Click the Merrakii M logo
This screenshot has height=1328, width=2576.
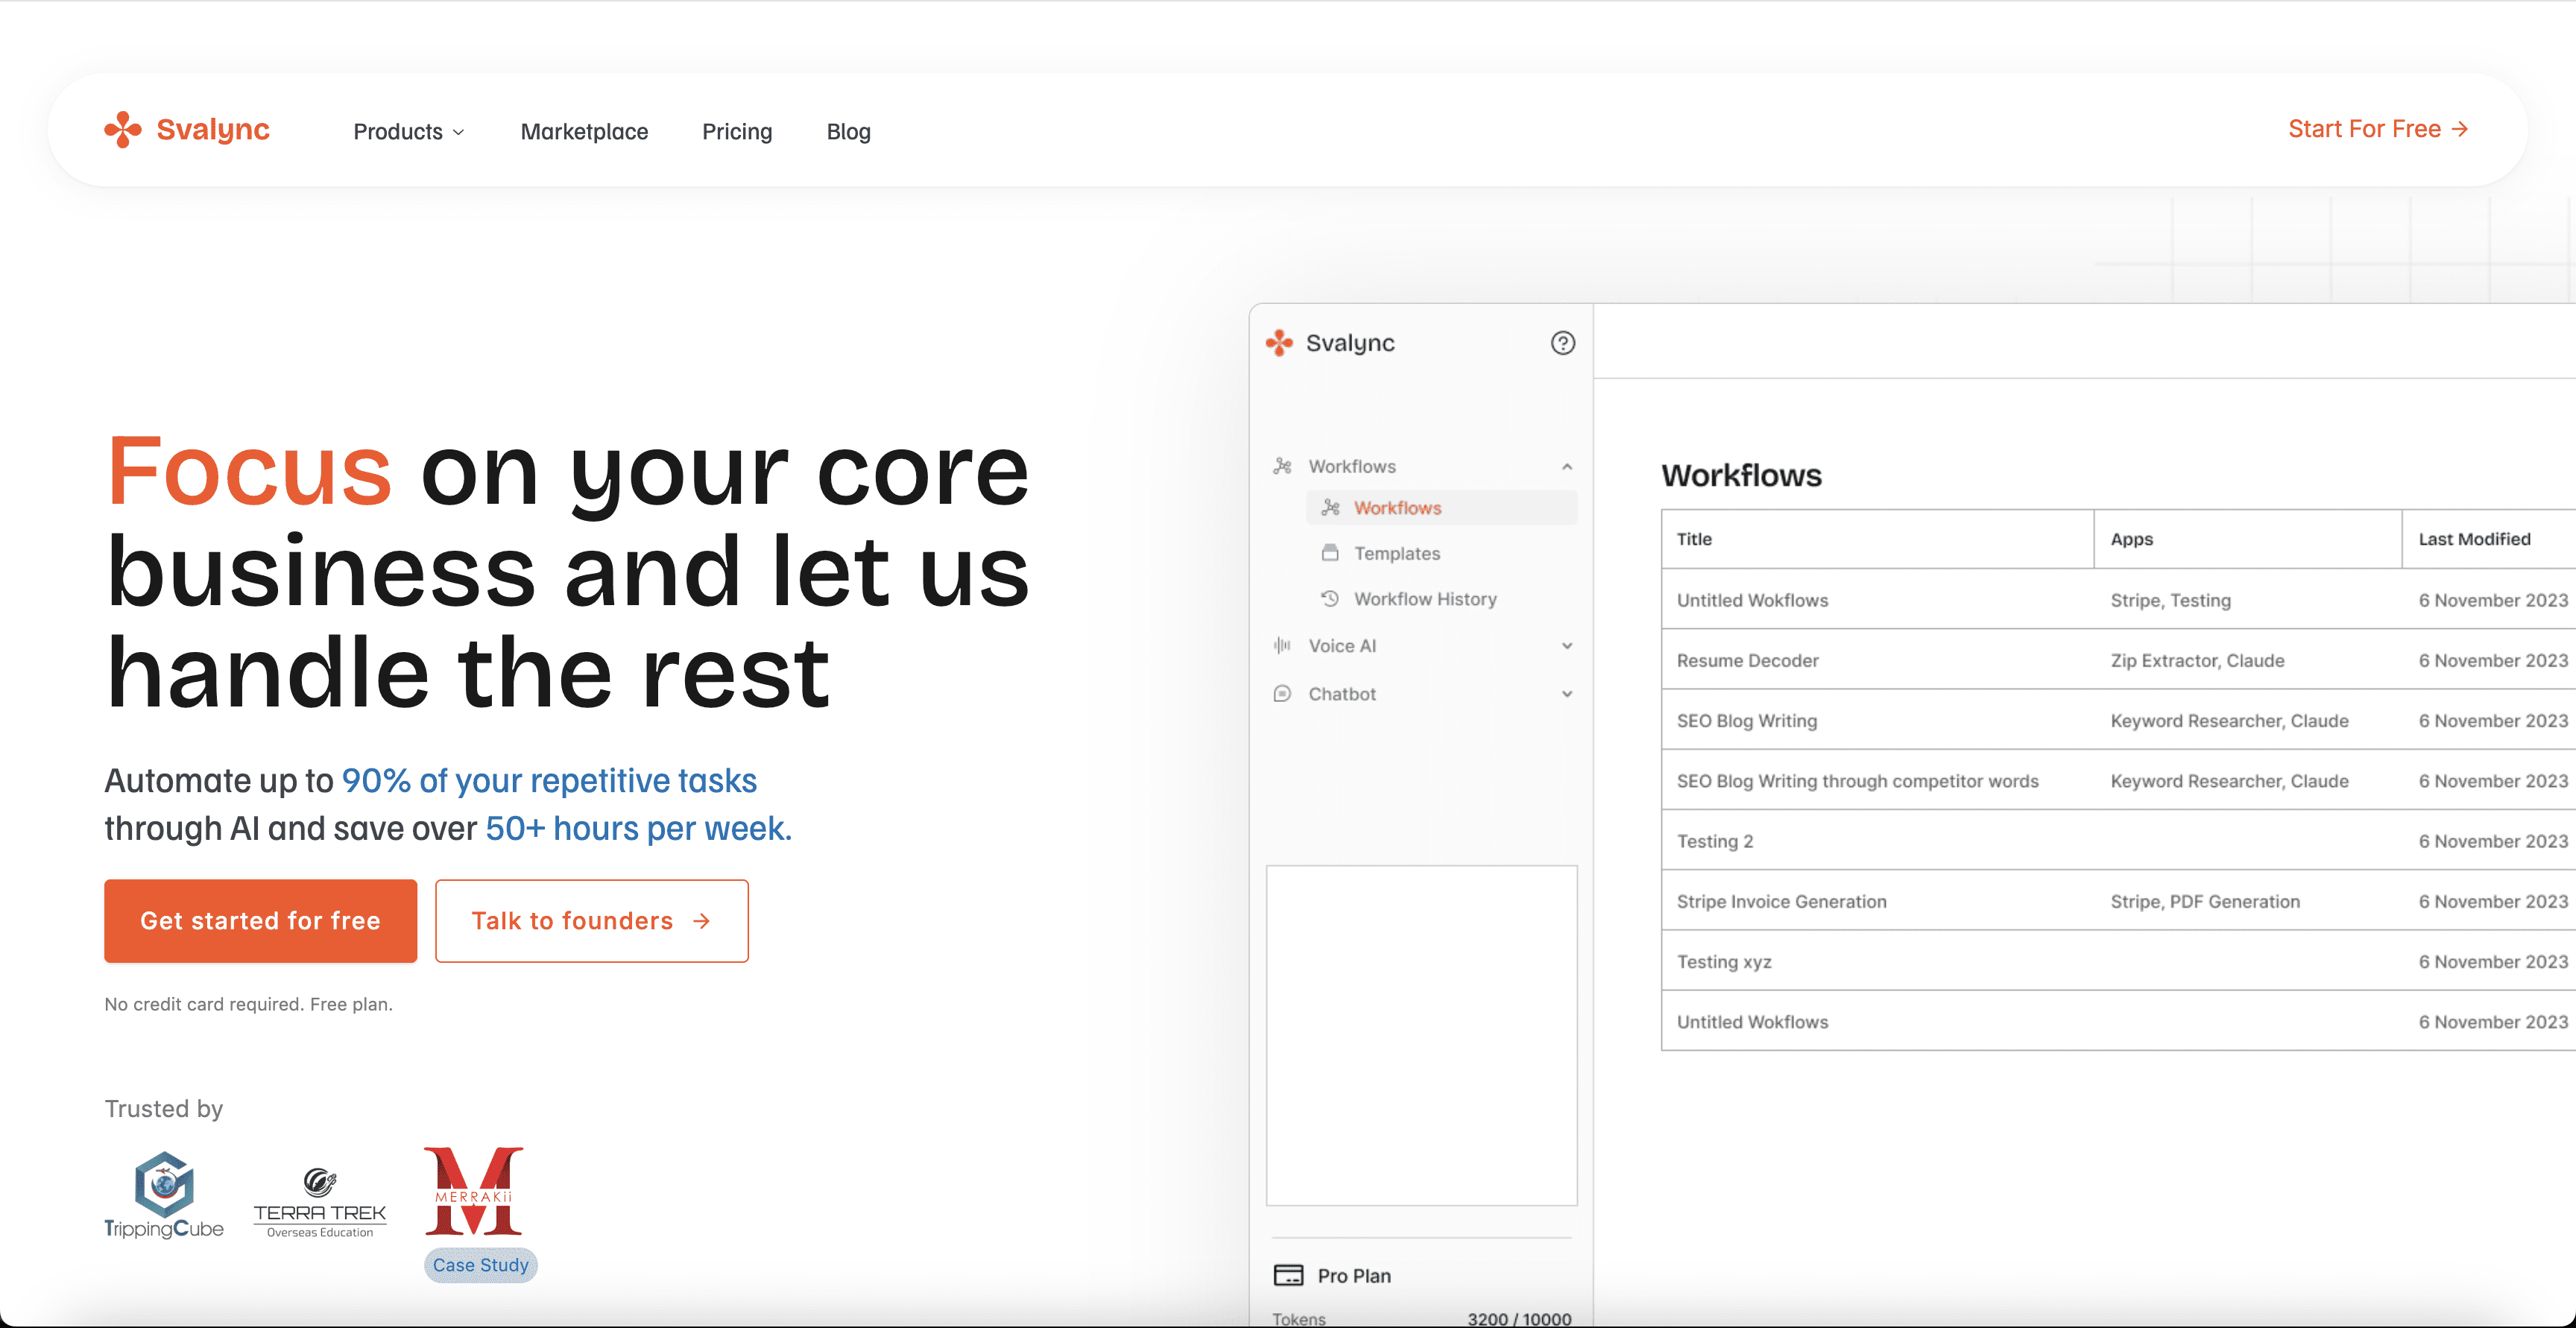[474, 1191]
